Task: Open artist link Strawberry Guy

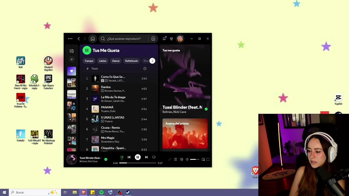Action: (110, 142)
